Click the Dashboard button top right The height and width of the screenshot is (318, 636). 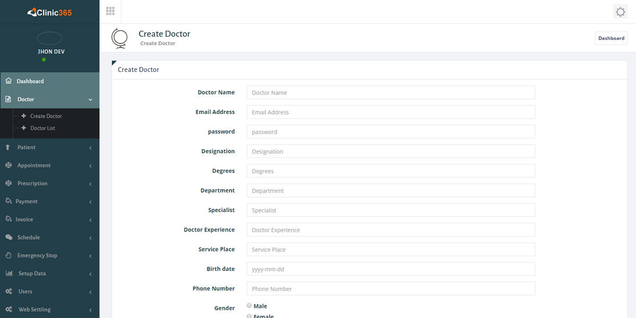[611, 38]
